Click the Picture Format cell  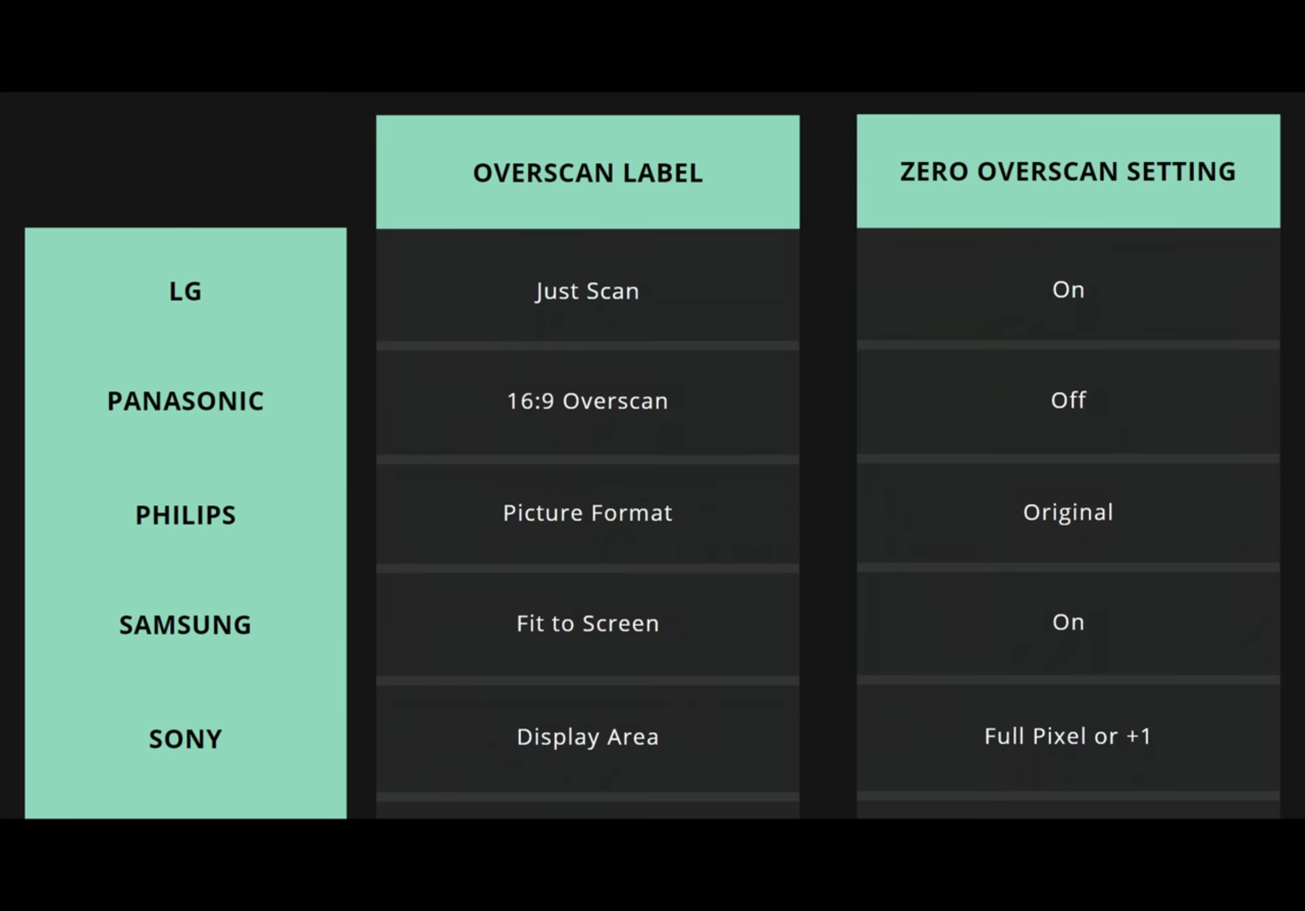(x=587, y=513)
